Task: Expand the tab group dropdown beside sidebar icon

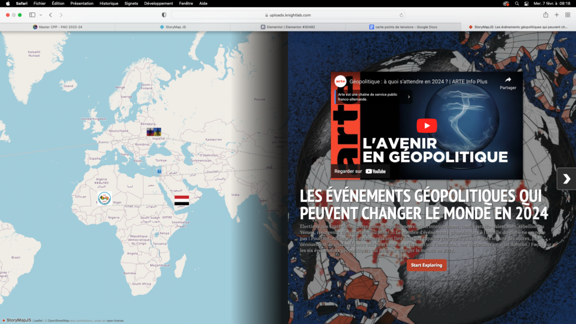Action: (40, 15)
